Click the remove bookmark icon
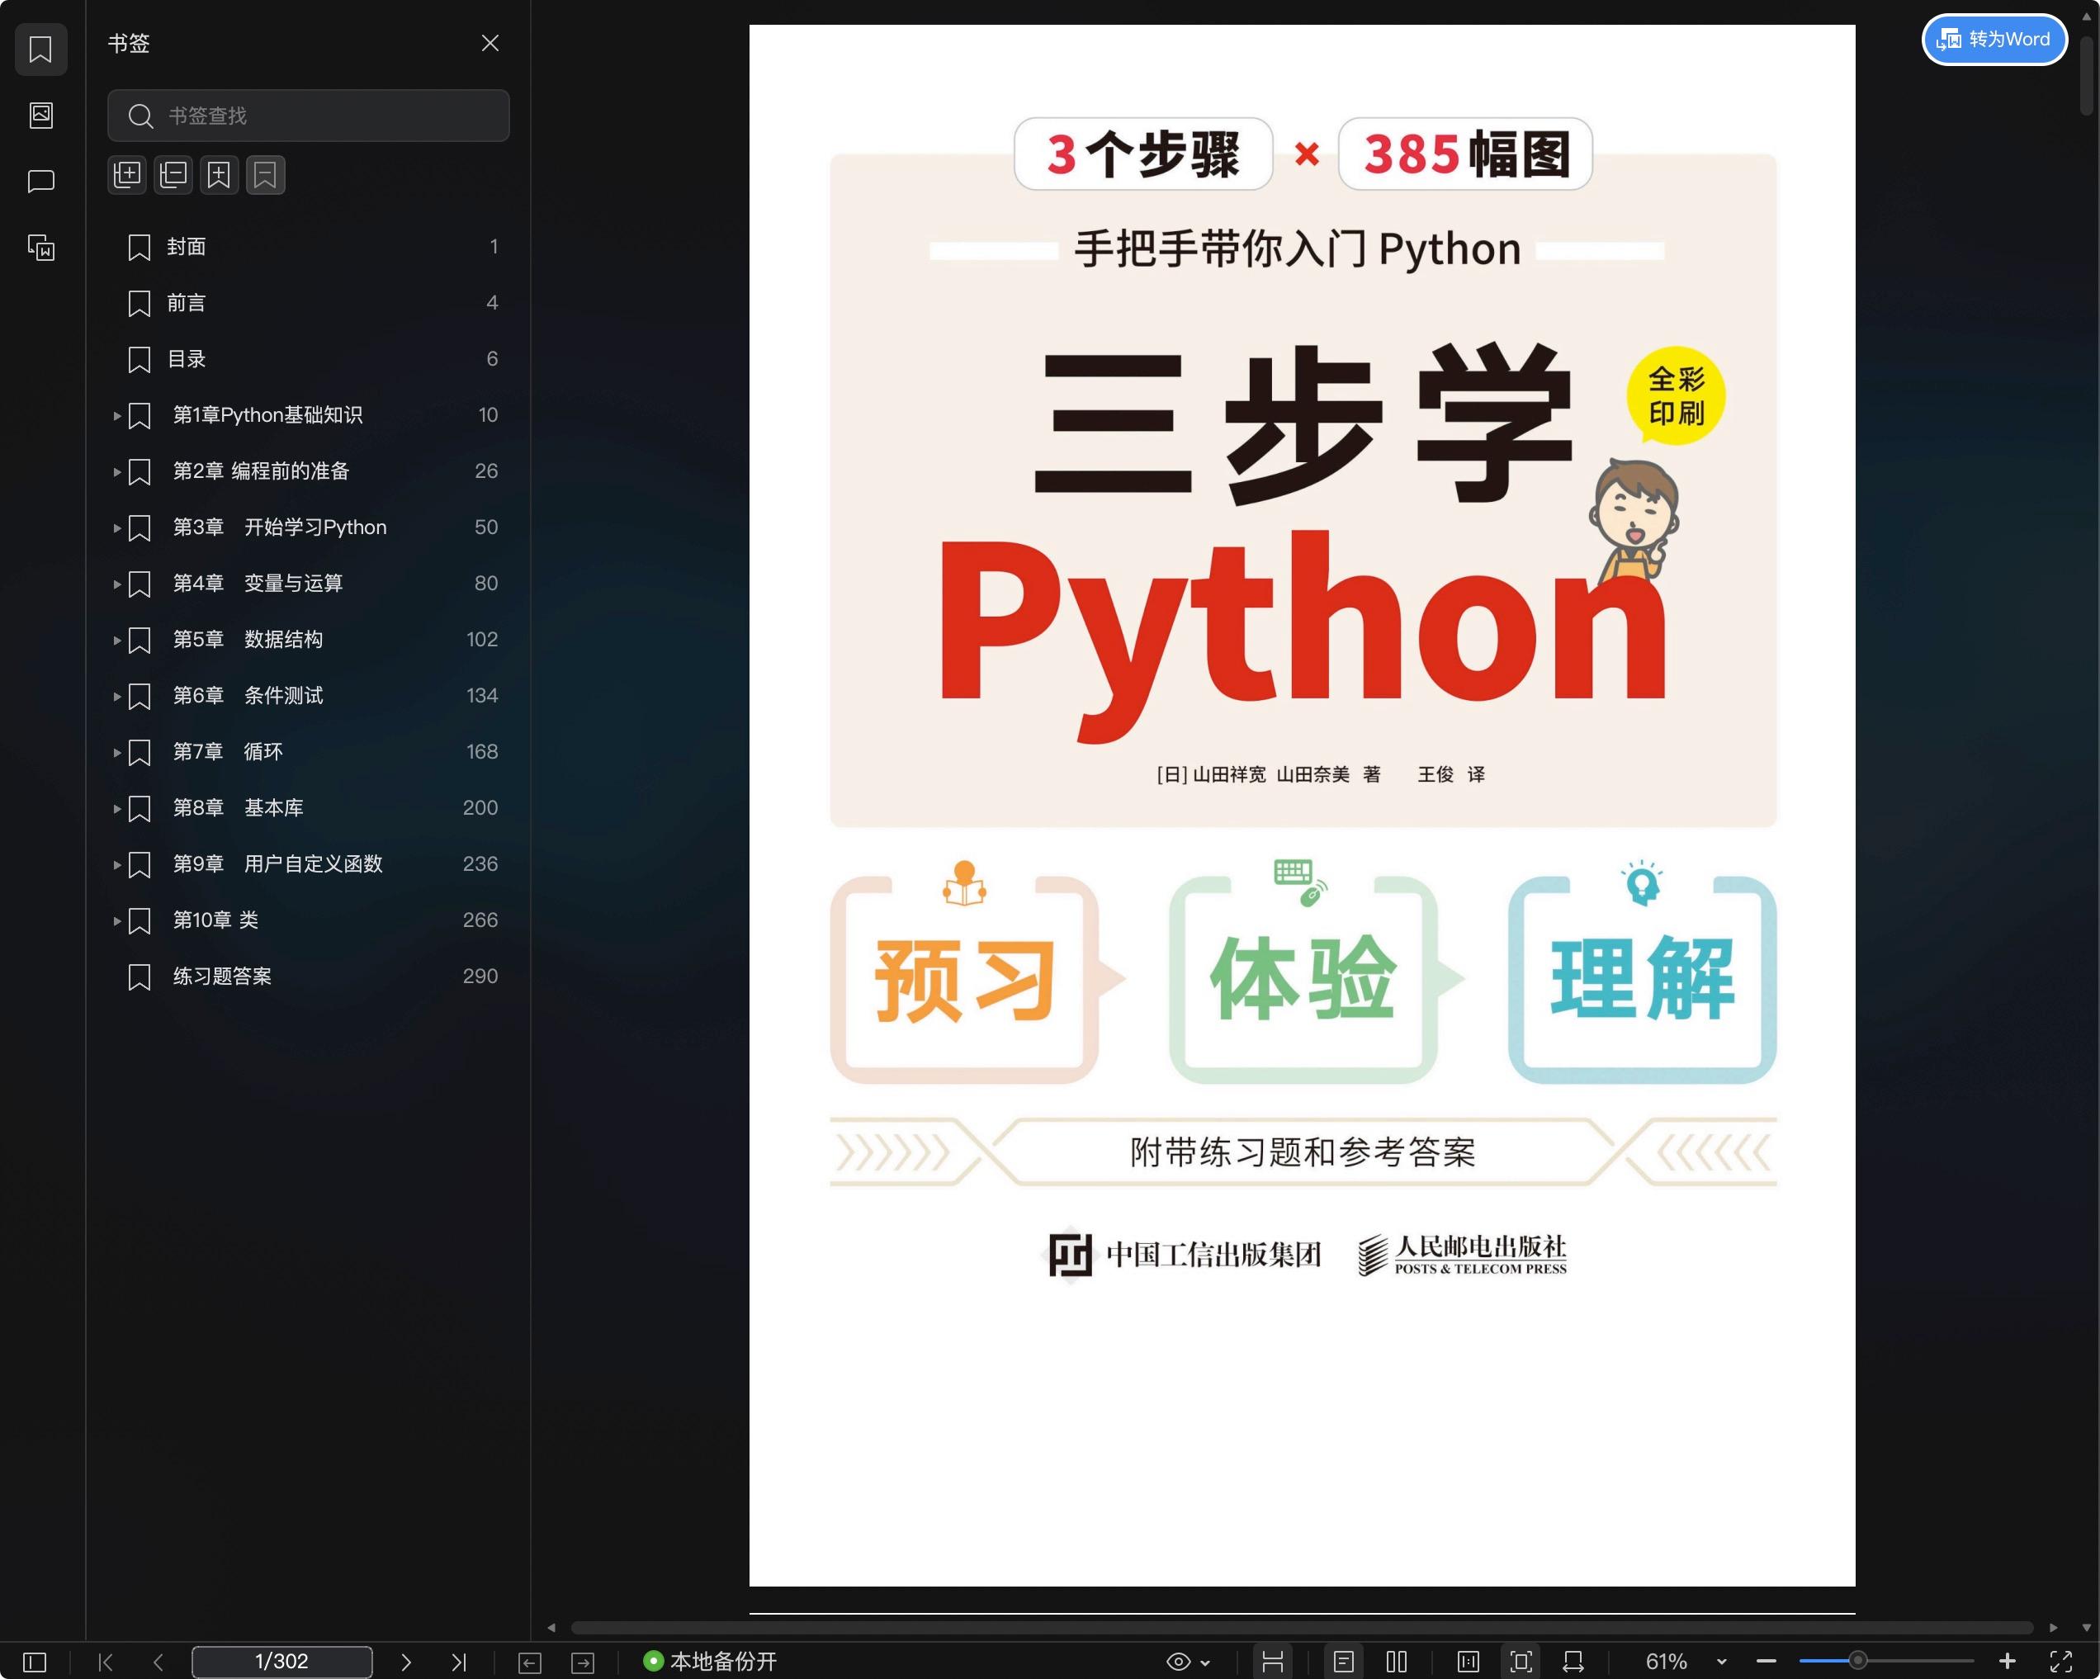The height and width of the screenshot is (1679, 2100). pos(265,175)
